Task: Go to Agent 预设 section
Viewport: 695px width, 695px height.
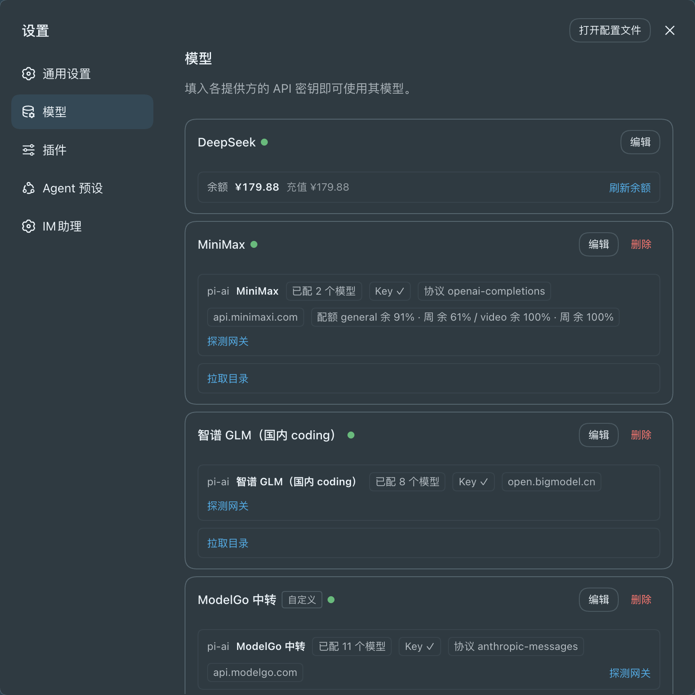Action: coord(82,188)
